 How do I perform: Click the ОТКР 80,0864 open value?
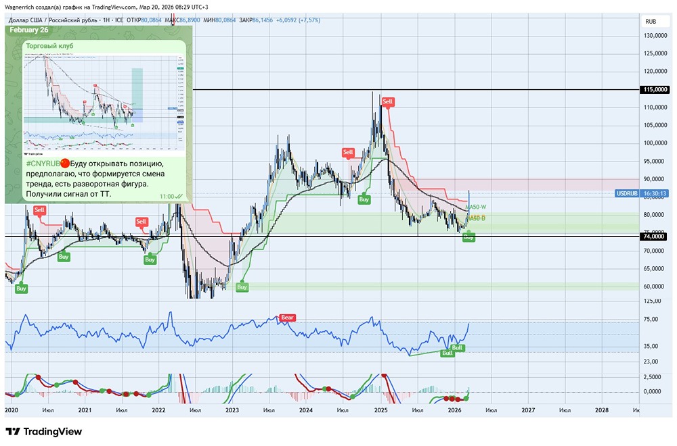pyautogui.click(x=144, y=20)
